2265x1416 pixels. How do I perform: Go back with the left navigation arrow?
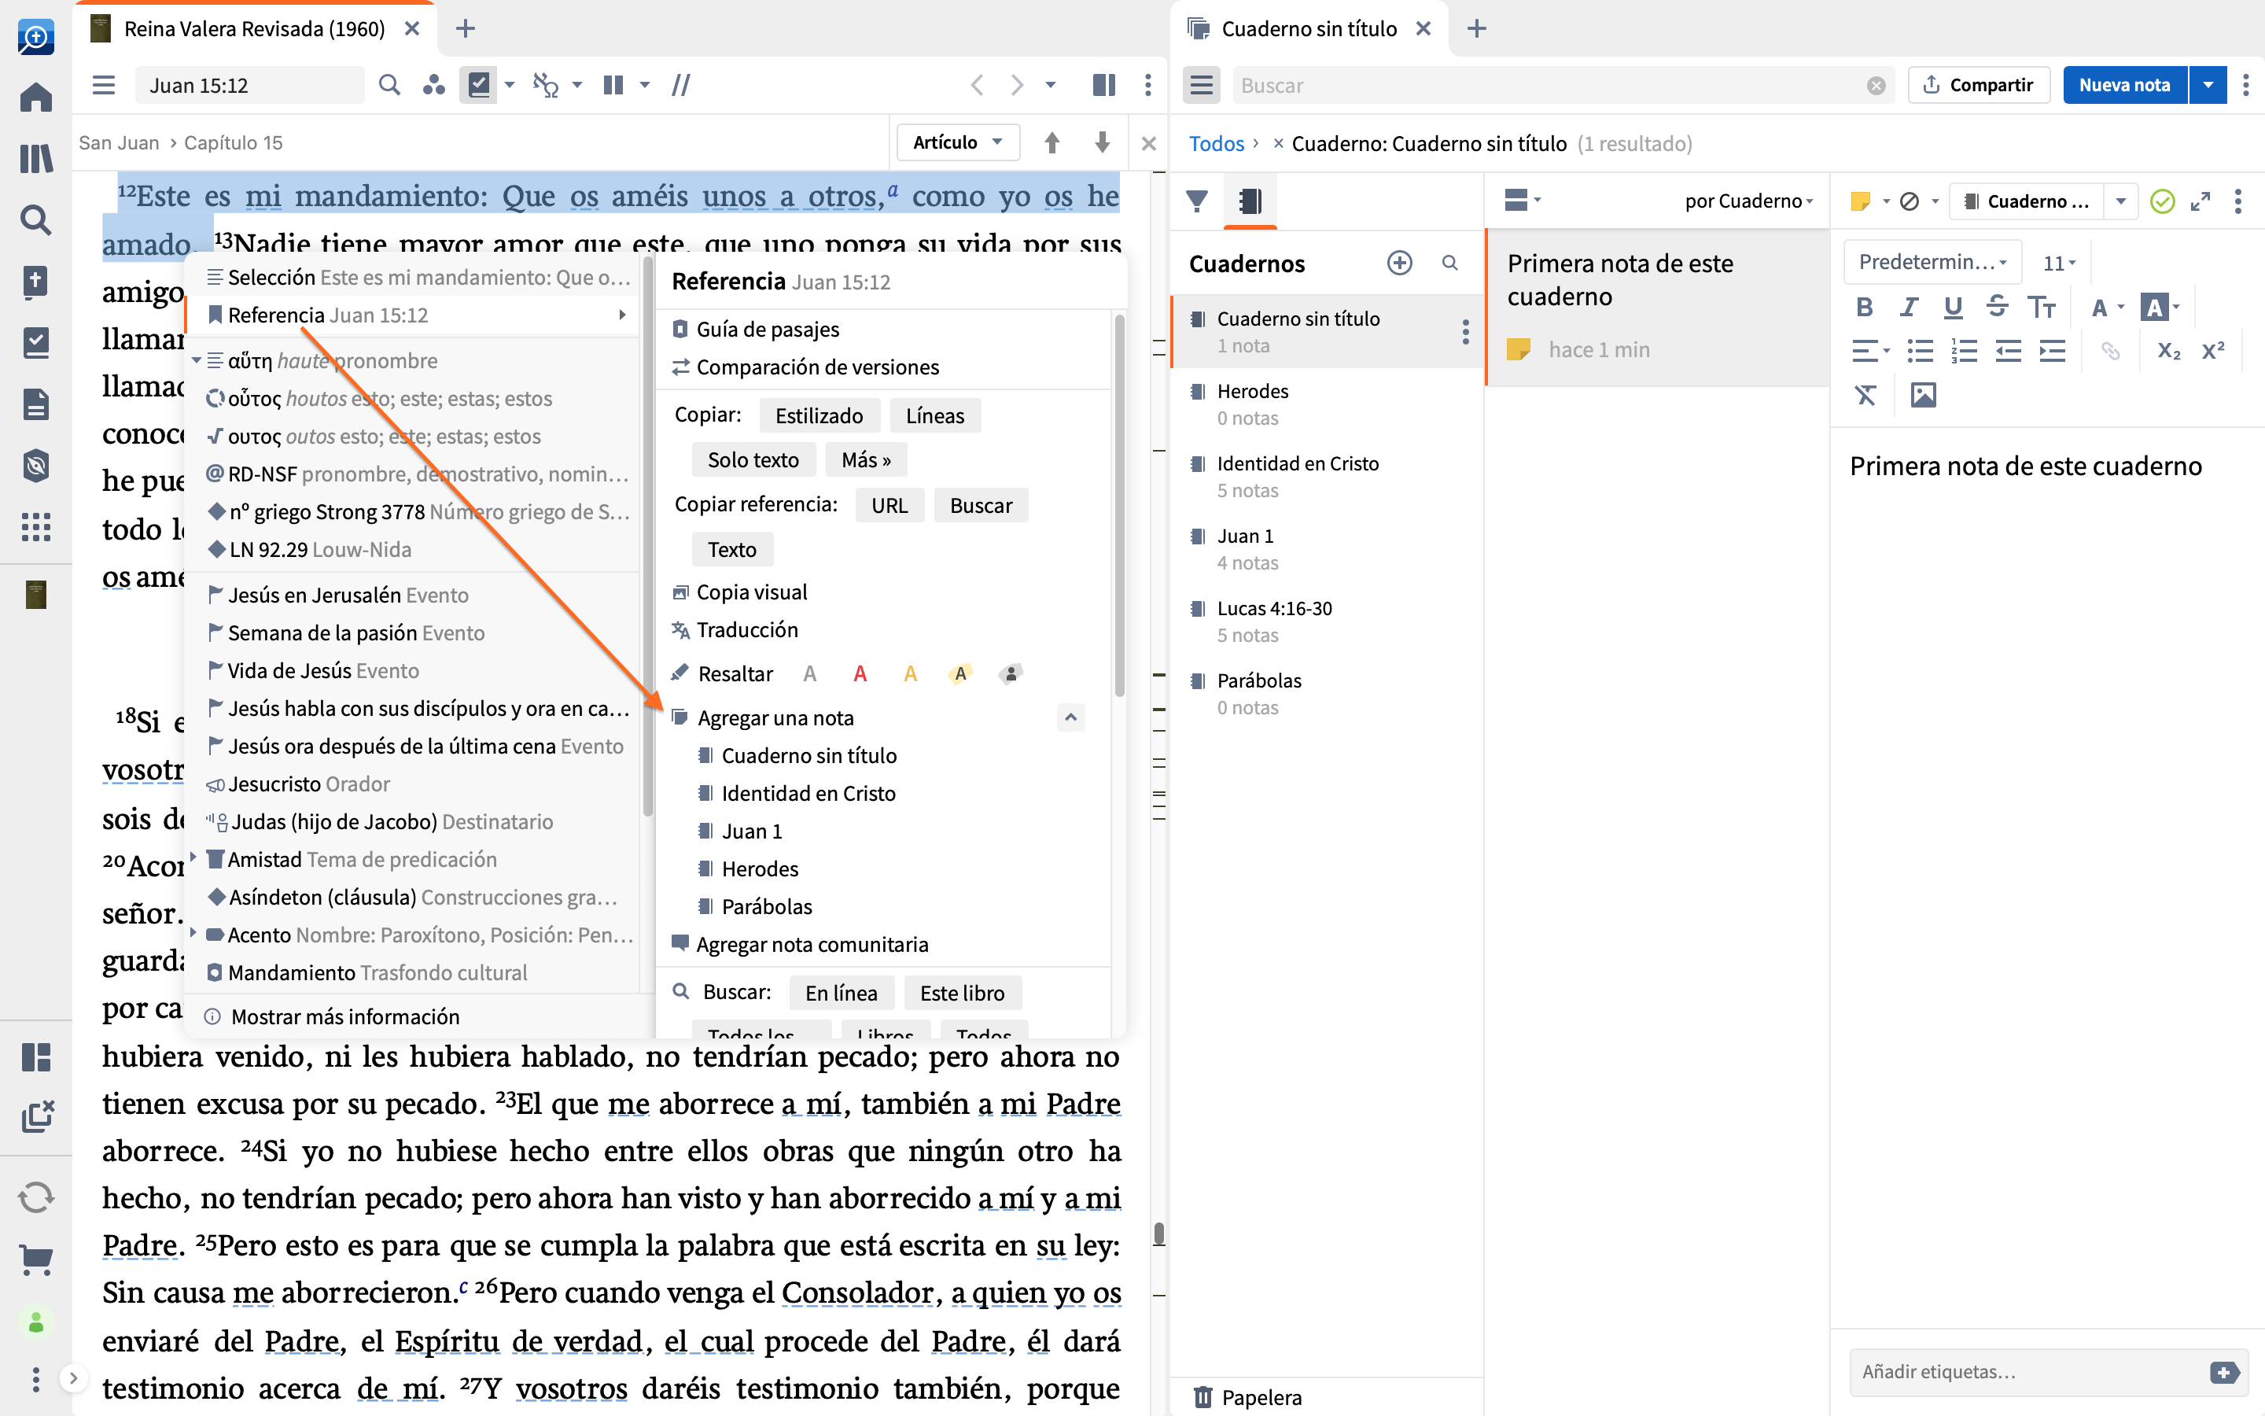point(977,85)
